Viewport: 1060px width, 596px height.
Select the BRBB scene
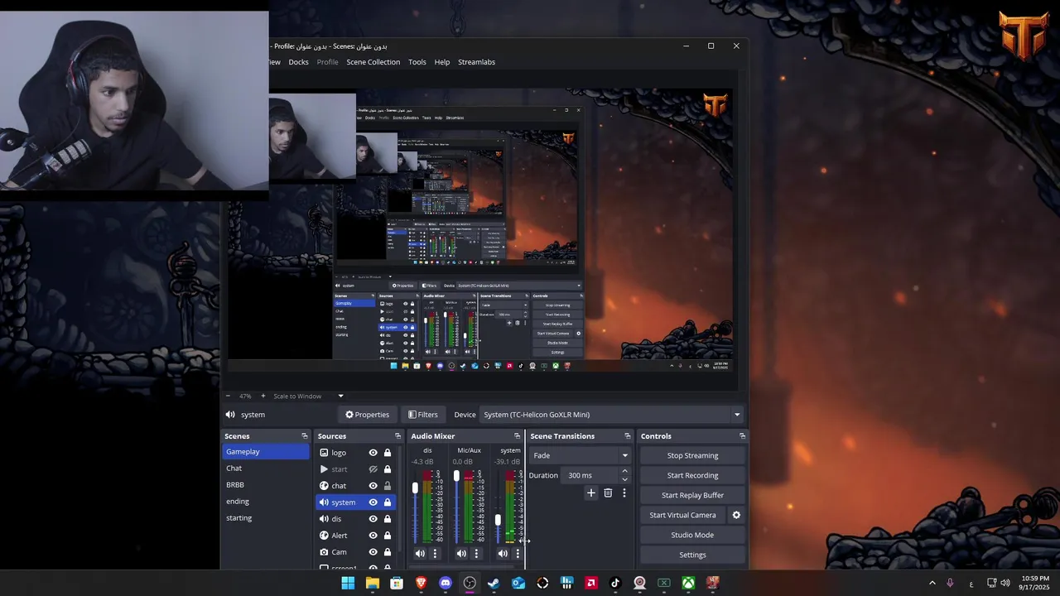tap(265, 485)
